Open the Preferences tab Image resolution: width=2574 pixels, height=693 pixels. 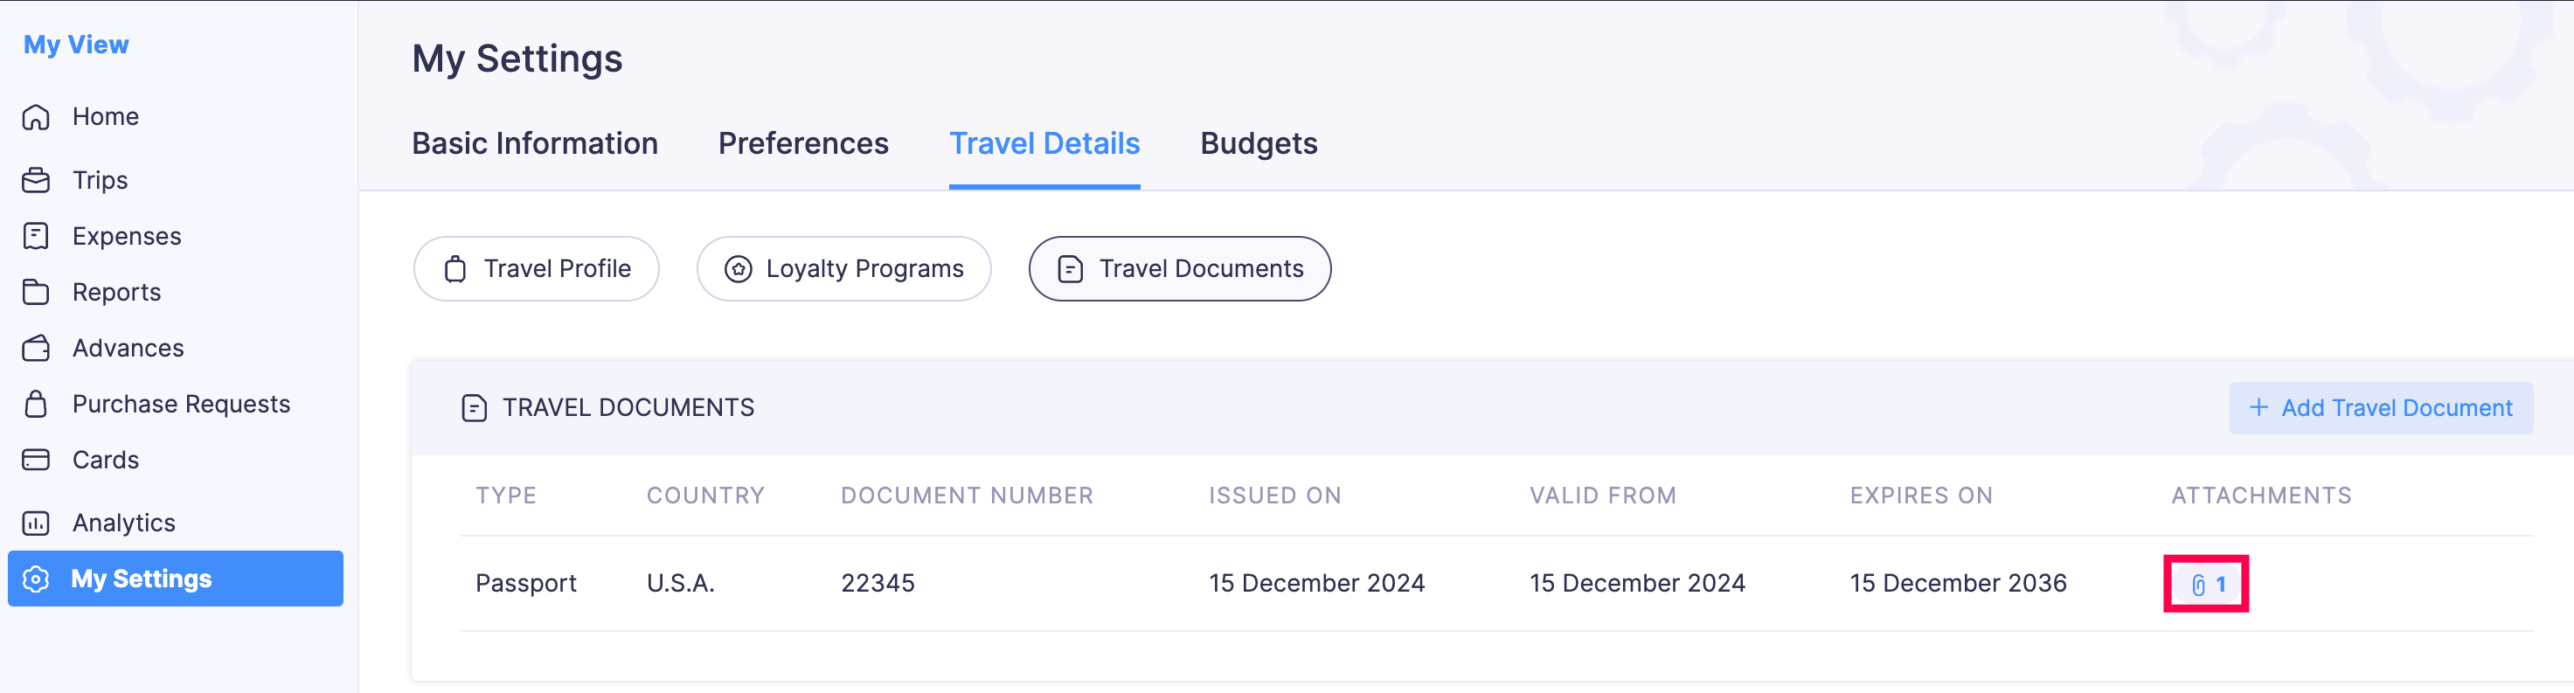point(802,142)
